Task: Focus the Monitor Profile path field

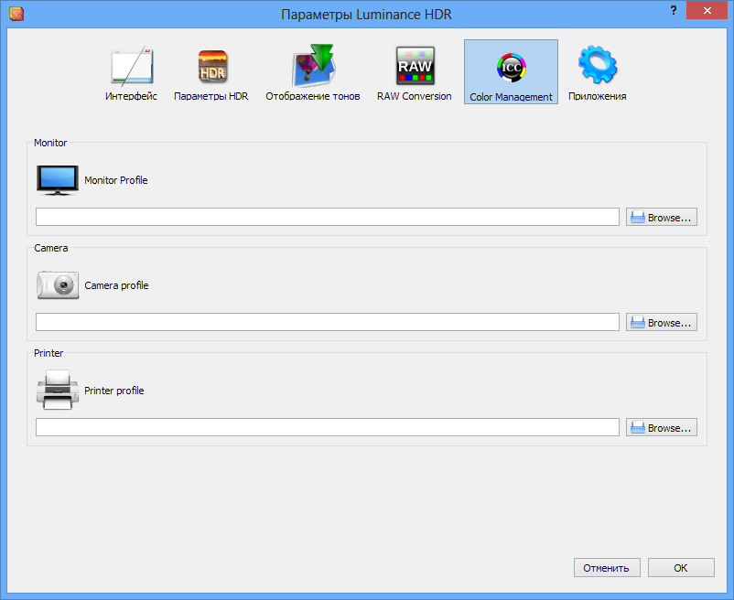Action: [x=328, y=217]
